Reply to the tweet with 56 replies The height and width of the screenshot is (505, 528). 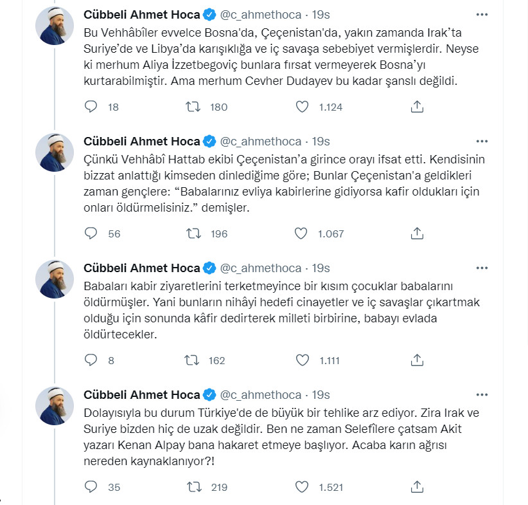[91, 234]
